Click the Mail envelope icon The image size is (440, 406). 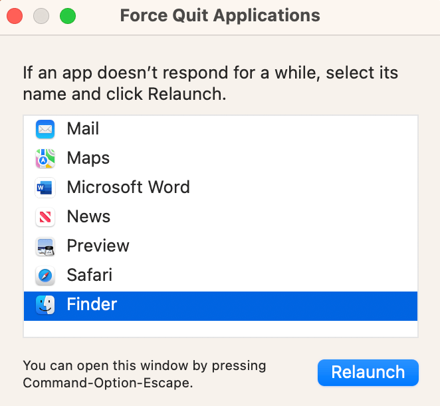45,129
